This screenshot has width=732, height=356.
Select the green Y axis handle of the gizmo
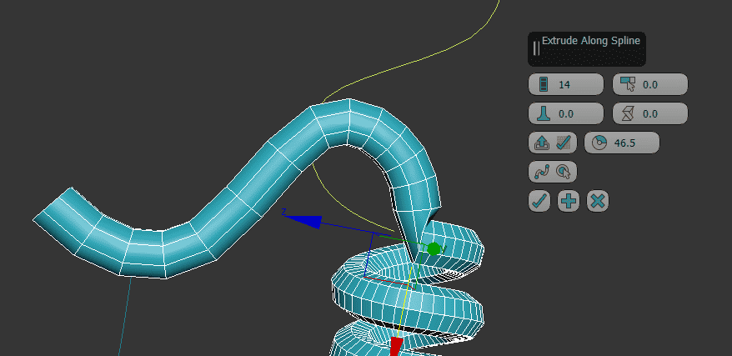(434, 248)
